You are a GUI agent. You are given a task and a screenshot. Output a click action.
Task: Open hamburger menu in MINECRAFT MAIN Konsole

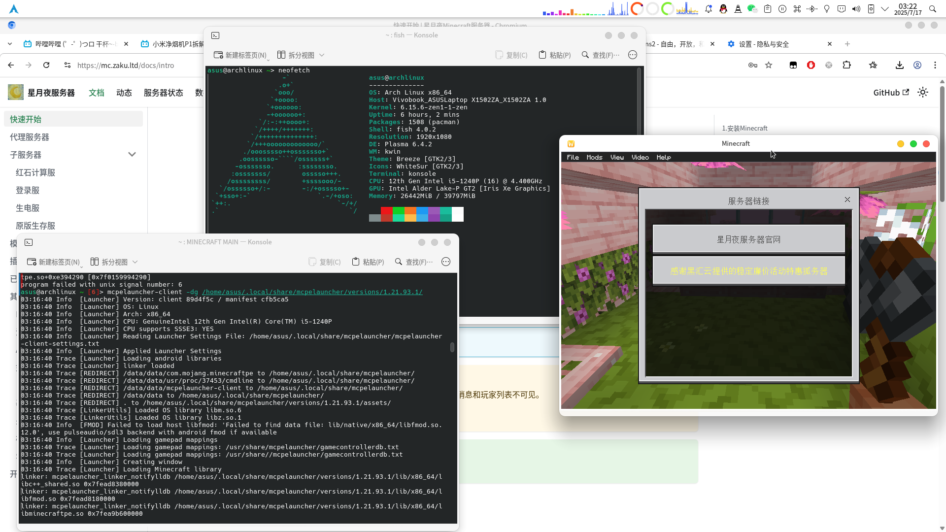(x=446, y=262)
